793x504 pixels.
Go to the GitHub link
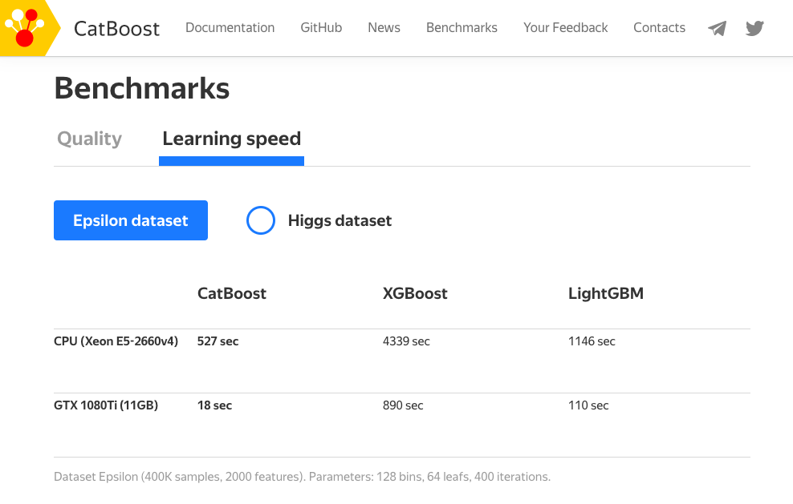(x=321, y=27)
